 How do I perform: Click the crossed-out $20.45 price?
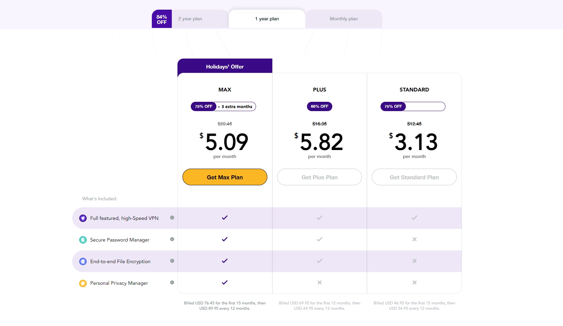click(x=225, y=124)
